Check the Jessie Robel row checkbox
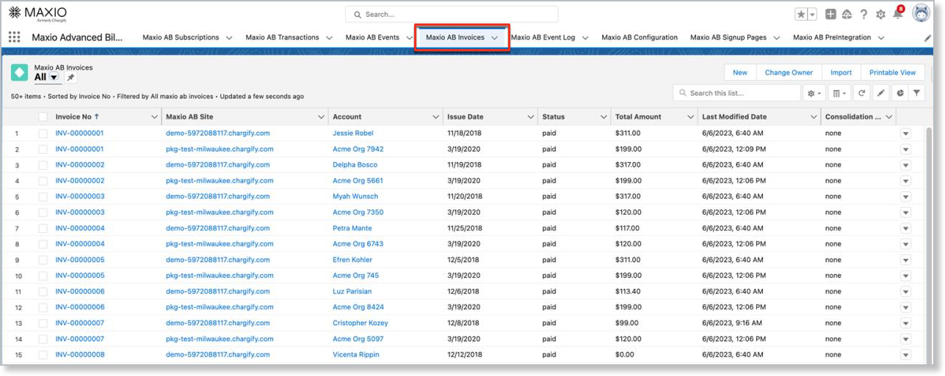 (x=43, y=133)
